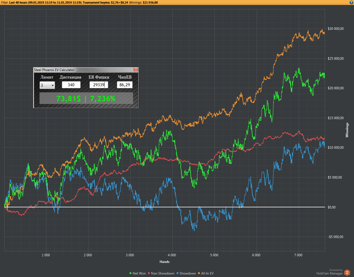Click the green Net Won legend color square
354x277 pixels.
[130, 273]
